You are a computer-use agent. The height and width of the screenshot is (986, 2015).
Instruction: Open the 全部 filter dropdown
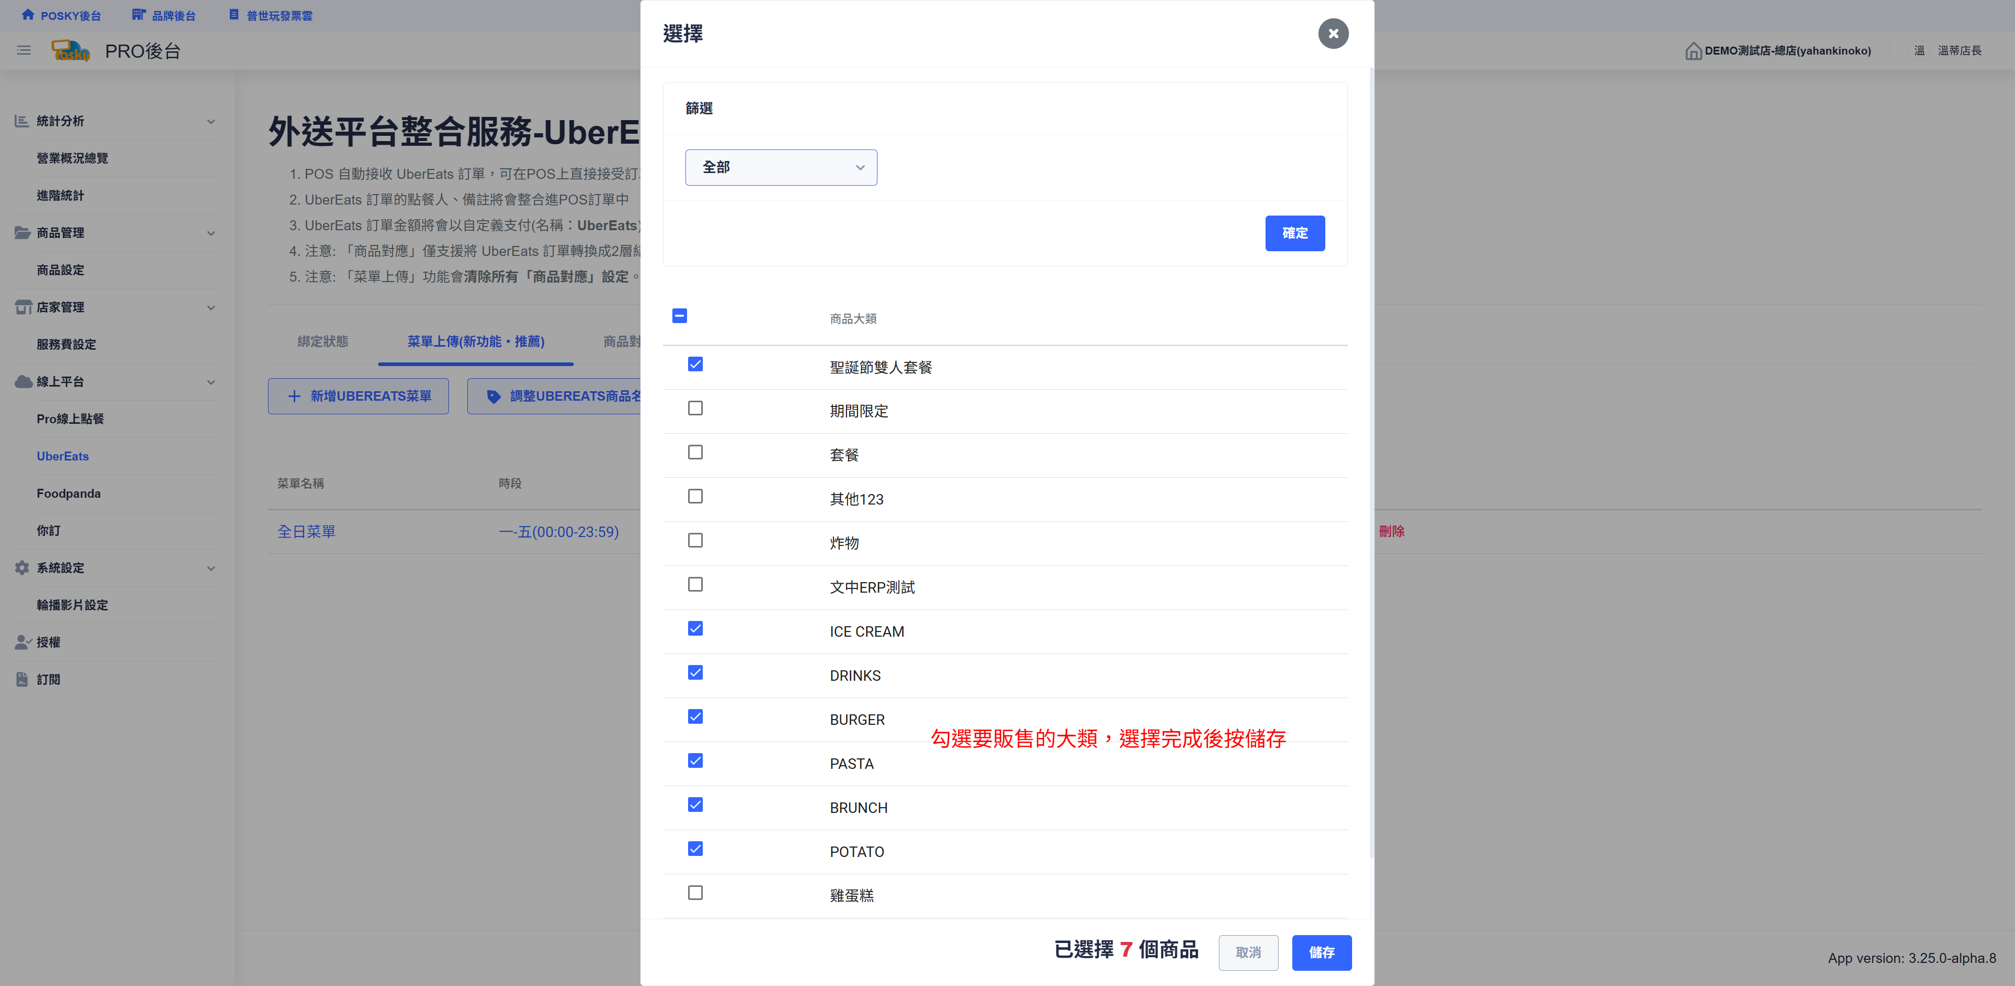tap(780, 167)
